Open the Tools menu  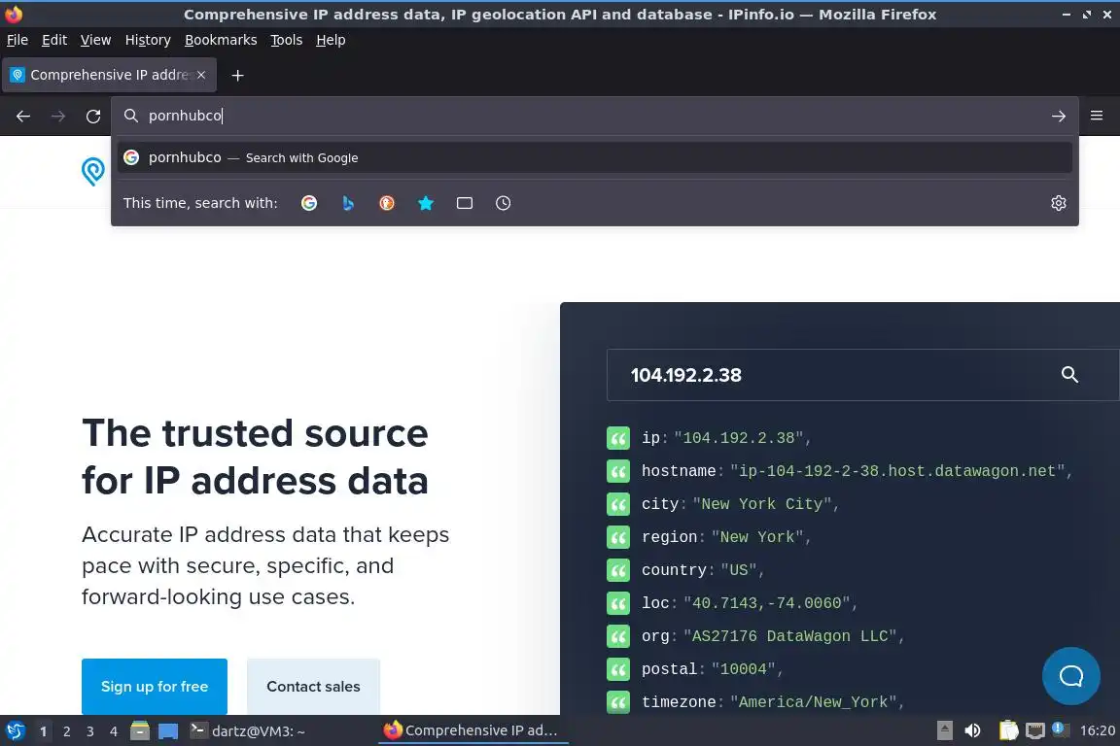[x=287, y=40]
